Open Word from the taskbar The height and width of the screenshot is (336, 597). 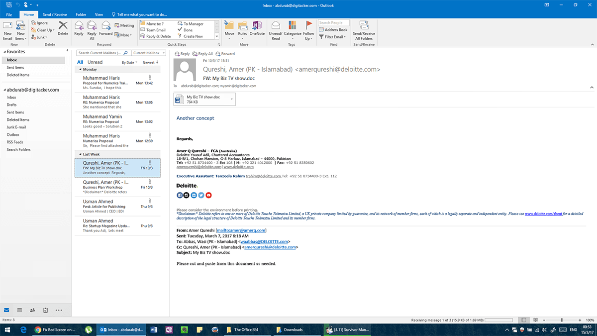(153, 330)
